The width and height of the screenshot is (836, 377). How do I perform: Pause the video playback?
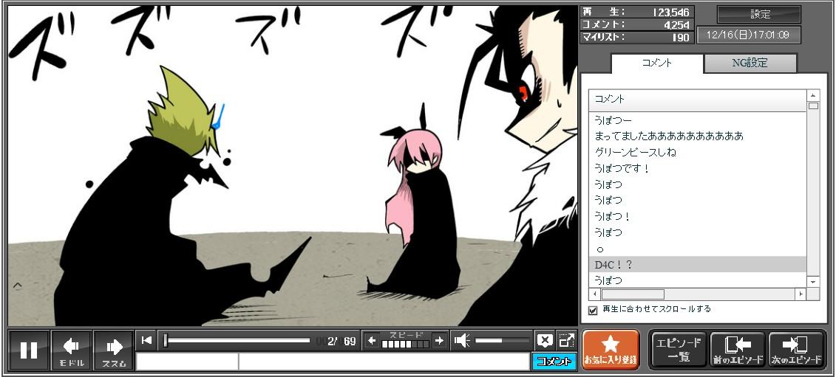(x=29, y=350)
